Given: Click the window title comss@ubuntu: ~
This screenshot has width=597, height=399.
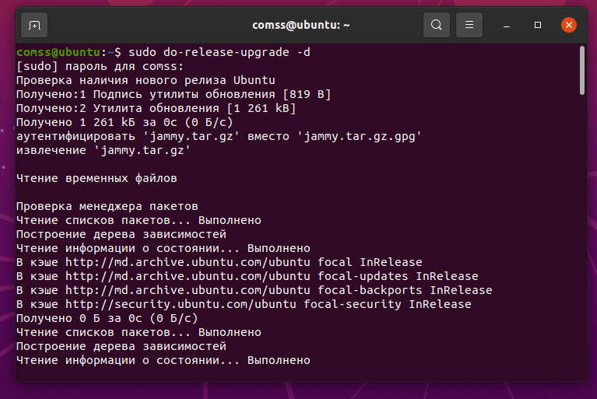Looking at the screenshot, I should (300, 25).
